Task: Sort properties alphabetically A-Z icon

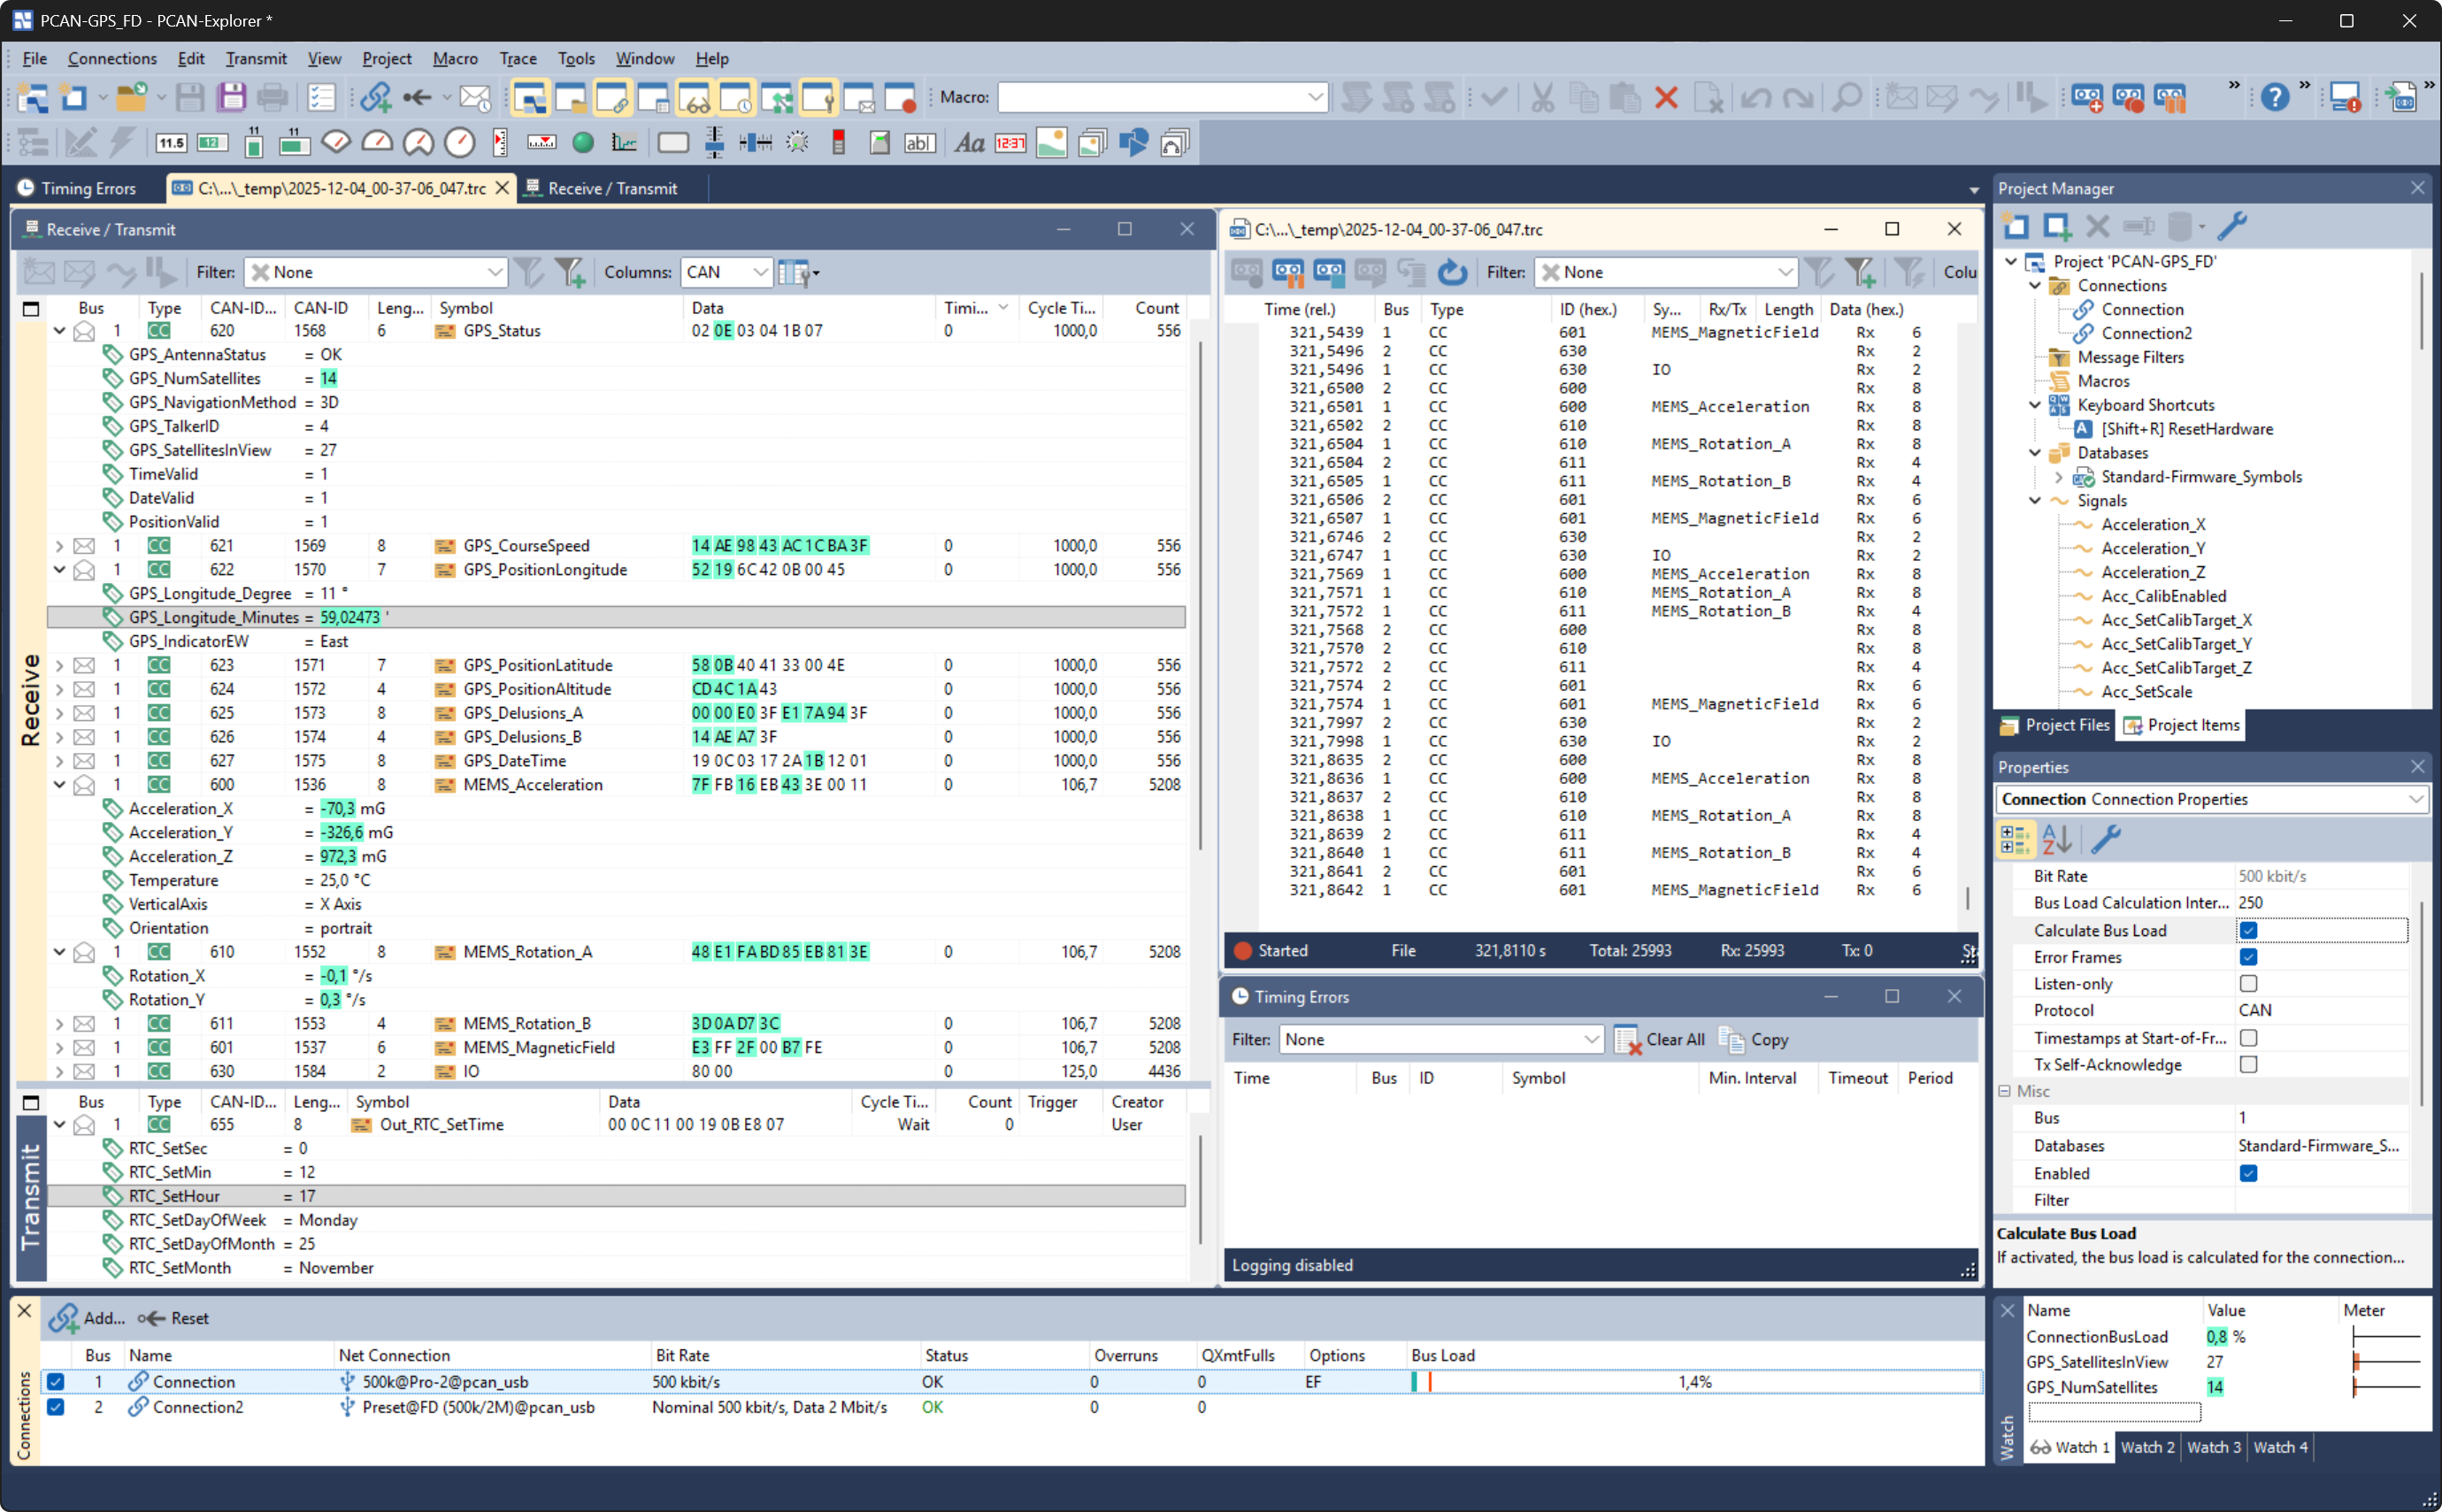Action: click(x=2056, y=839)
